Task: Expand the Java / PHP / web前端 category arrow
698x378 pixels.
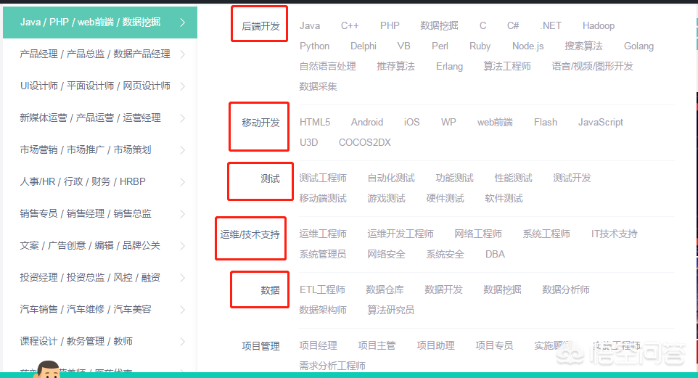Action: (183, 22)
